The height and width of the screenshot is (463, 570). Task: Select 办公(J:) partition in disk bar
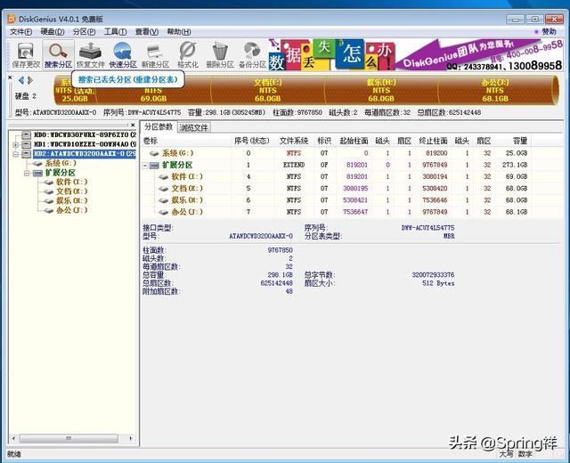(x=495, y=91)
